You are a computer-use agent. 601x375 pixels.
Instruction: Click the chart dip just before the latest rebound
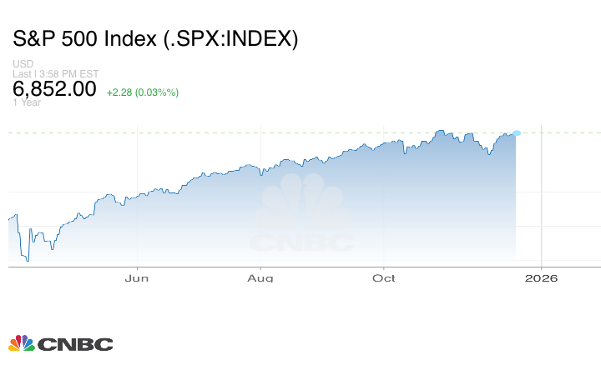point(487,154)
